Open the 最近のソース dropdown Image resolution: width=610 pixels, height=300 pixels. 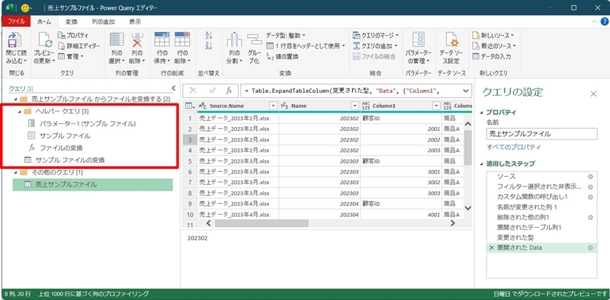(x=493, y=46)
